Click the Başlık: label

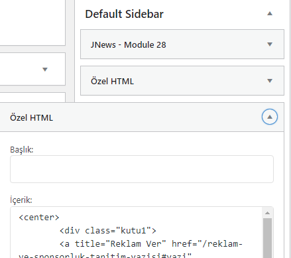point(22,150)
